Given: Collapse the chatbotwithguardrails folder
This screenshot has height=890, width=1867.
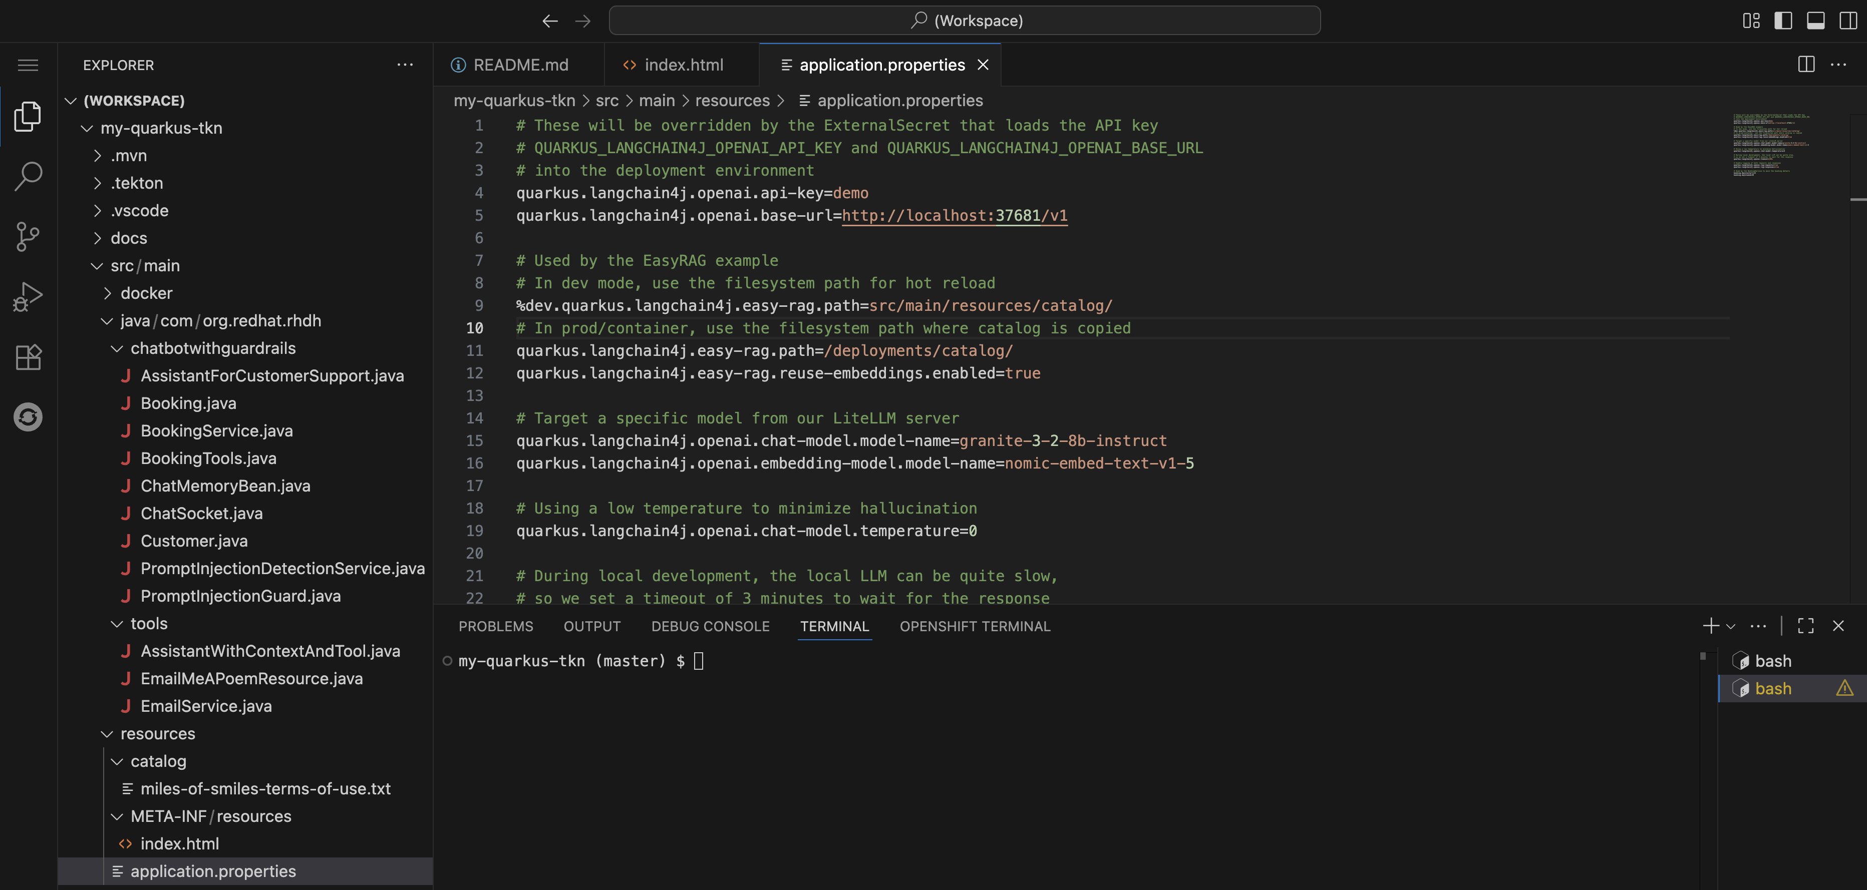Looking at the screenshot, I should click(x=117, y=348).
